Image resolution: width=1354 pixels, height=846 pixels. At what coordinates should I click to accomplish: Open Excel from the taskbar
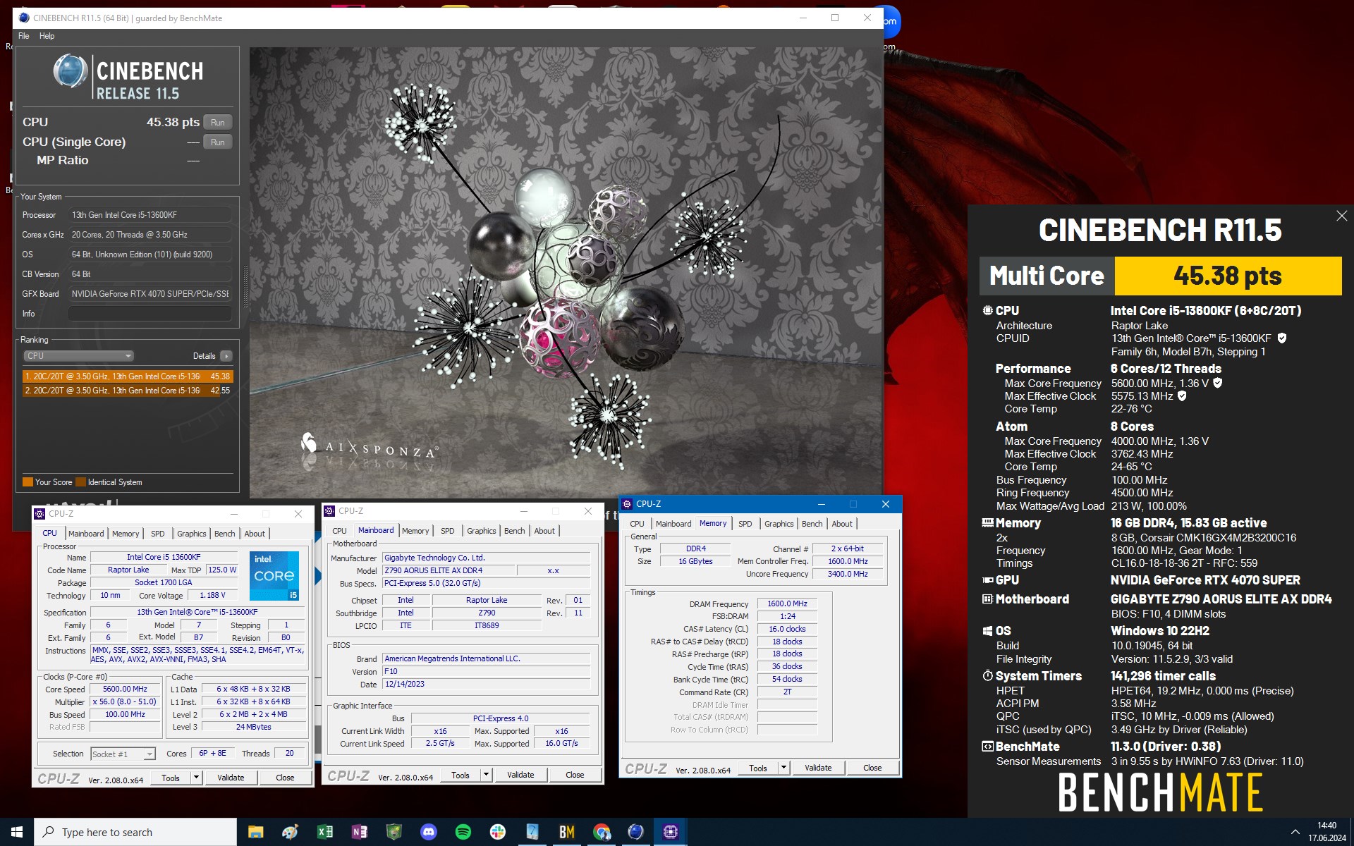tap(324, 832)
